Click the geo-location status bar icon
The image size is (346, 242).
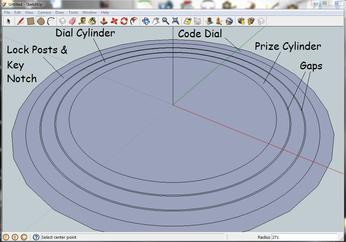[x=6, y=237]
